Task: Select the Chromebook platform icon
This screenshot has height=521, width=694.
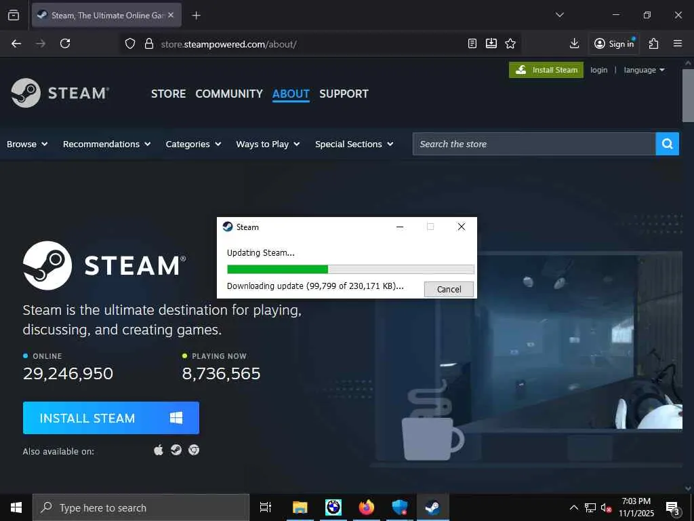Action: pyautogui.click(x=194, y=450)
